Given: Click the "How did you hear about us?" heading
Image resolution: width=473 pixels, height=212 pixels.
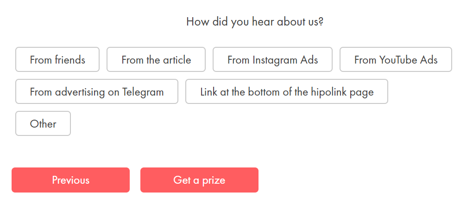Looking at the screenshot, I should (x=255, y=22).
